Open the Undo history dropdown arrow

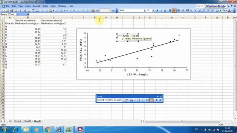click(x=64, y=11)
